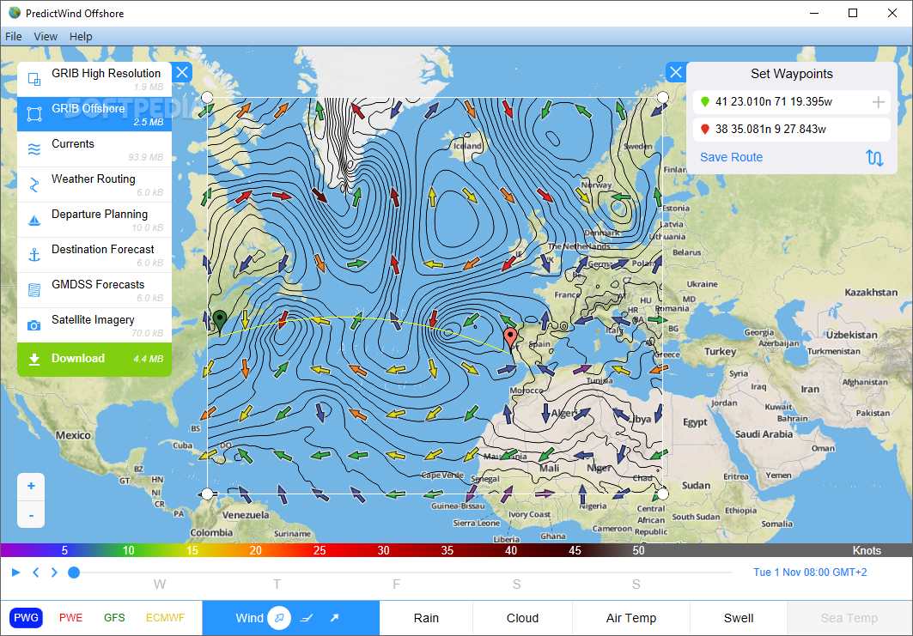Select the Satellite Imagery option
This screenshot has height=636, width=913.
(94, 325)
